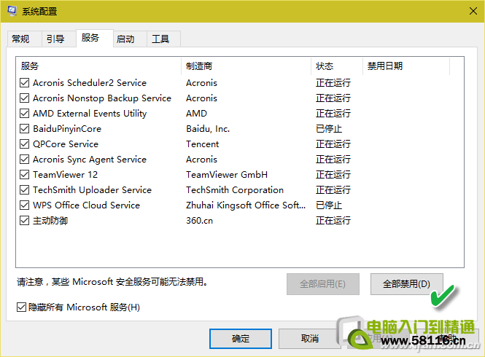Viewport: 485px width, 357px height.
Task: Toggle 隐藏所有 Microsoft 服务 checkbox
Action: [21, 307]
